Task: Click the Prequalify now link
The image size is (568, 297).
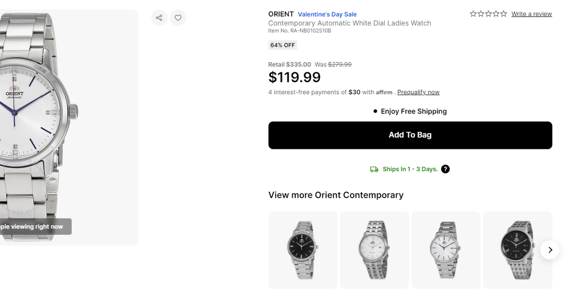Action: 418,92
